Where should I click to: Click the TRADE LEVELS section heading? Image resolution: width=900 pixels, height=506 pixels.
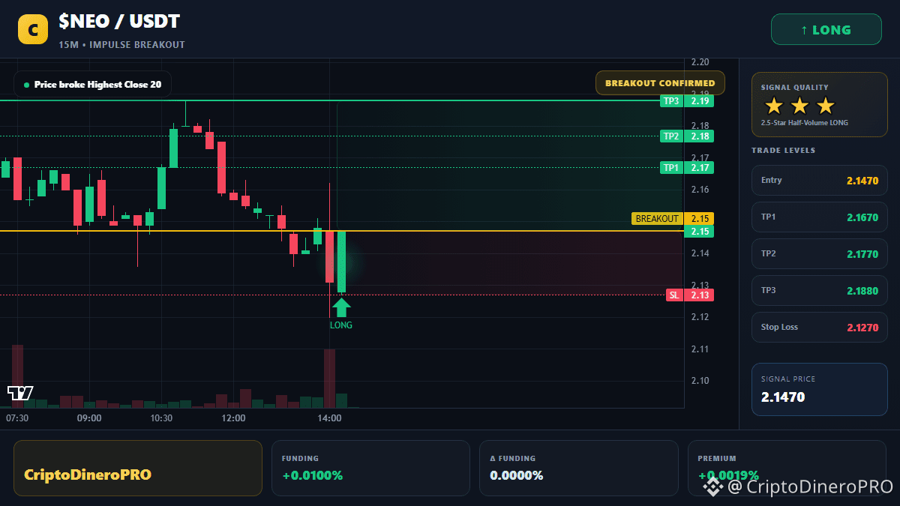point(783,151)
